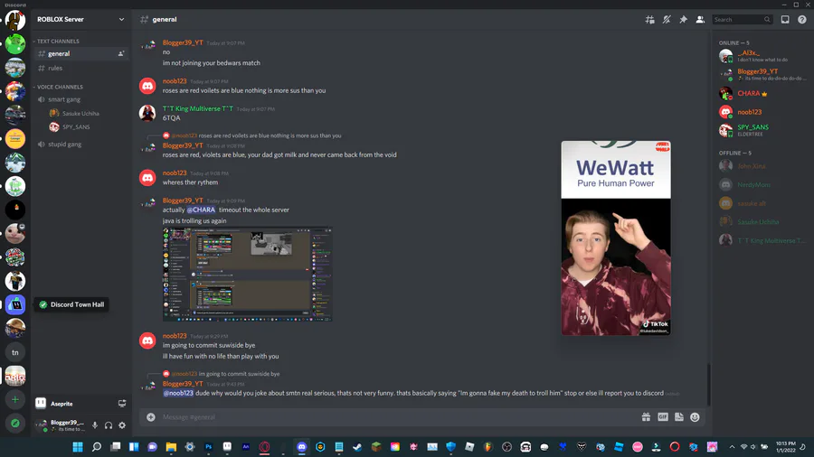
Task: Select NerdyMom offline member
Action: tap(763, 184)
